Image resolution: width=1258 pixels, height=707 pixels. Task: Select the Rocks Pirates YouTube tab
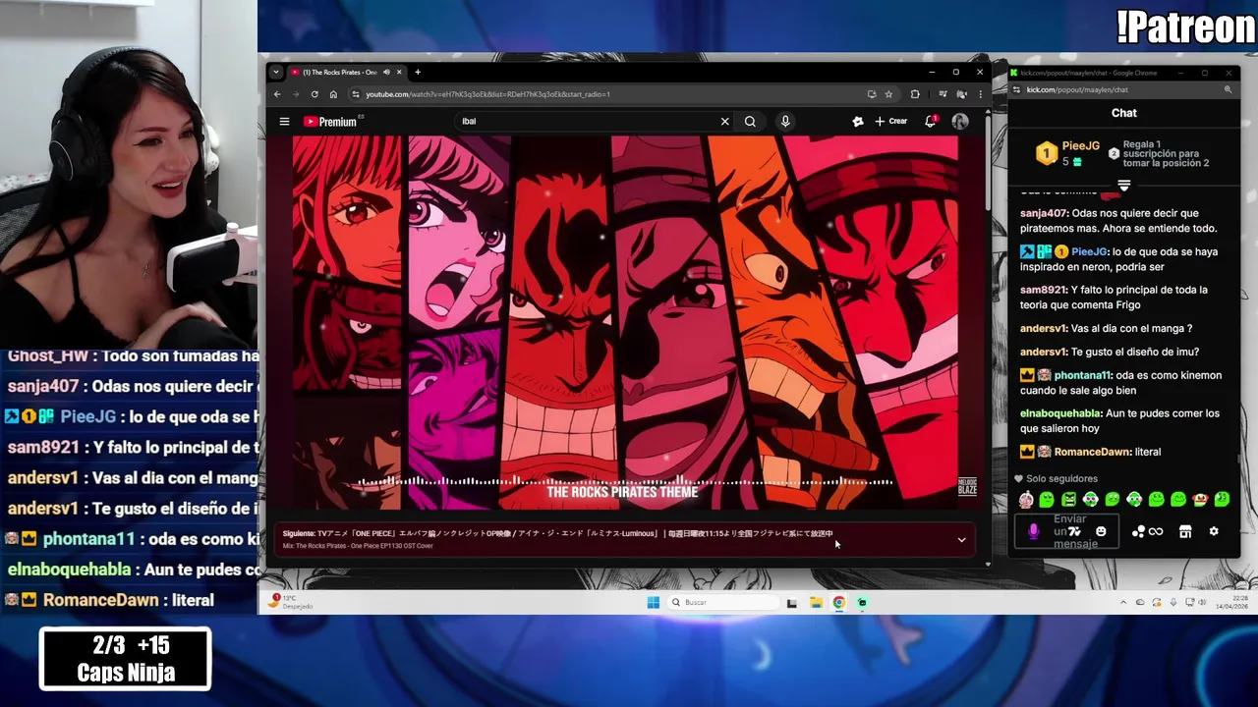pyautogui.click(x=339, y=72)
